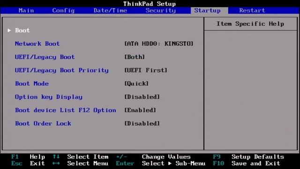Select the Boot Mode label
The image size is (300, 169).
(x=32, y=84)
